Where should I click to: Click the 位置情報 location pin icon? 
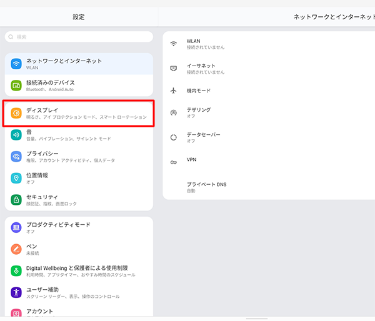tap(16, 179)
